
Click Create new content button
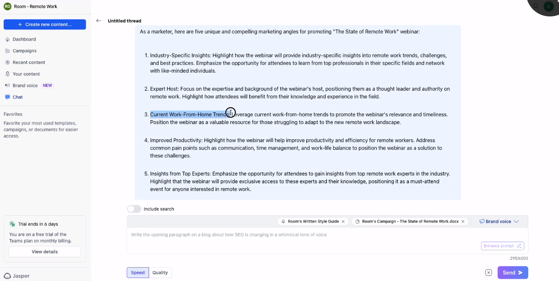click(x=45, y=25)
